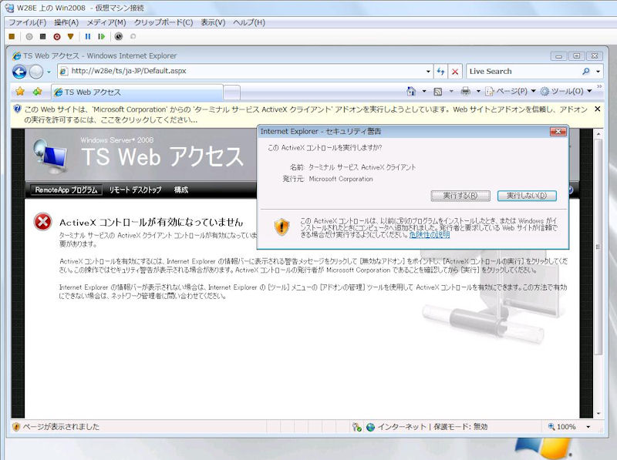Click inside the Live Search box

click(524, 72)
